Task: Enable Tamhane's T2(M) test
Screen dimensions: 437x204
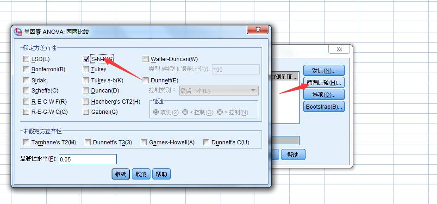Action: pos(26,142)
